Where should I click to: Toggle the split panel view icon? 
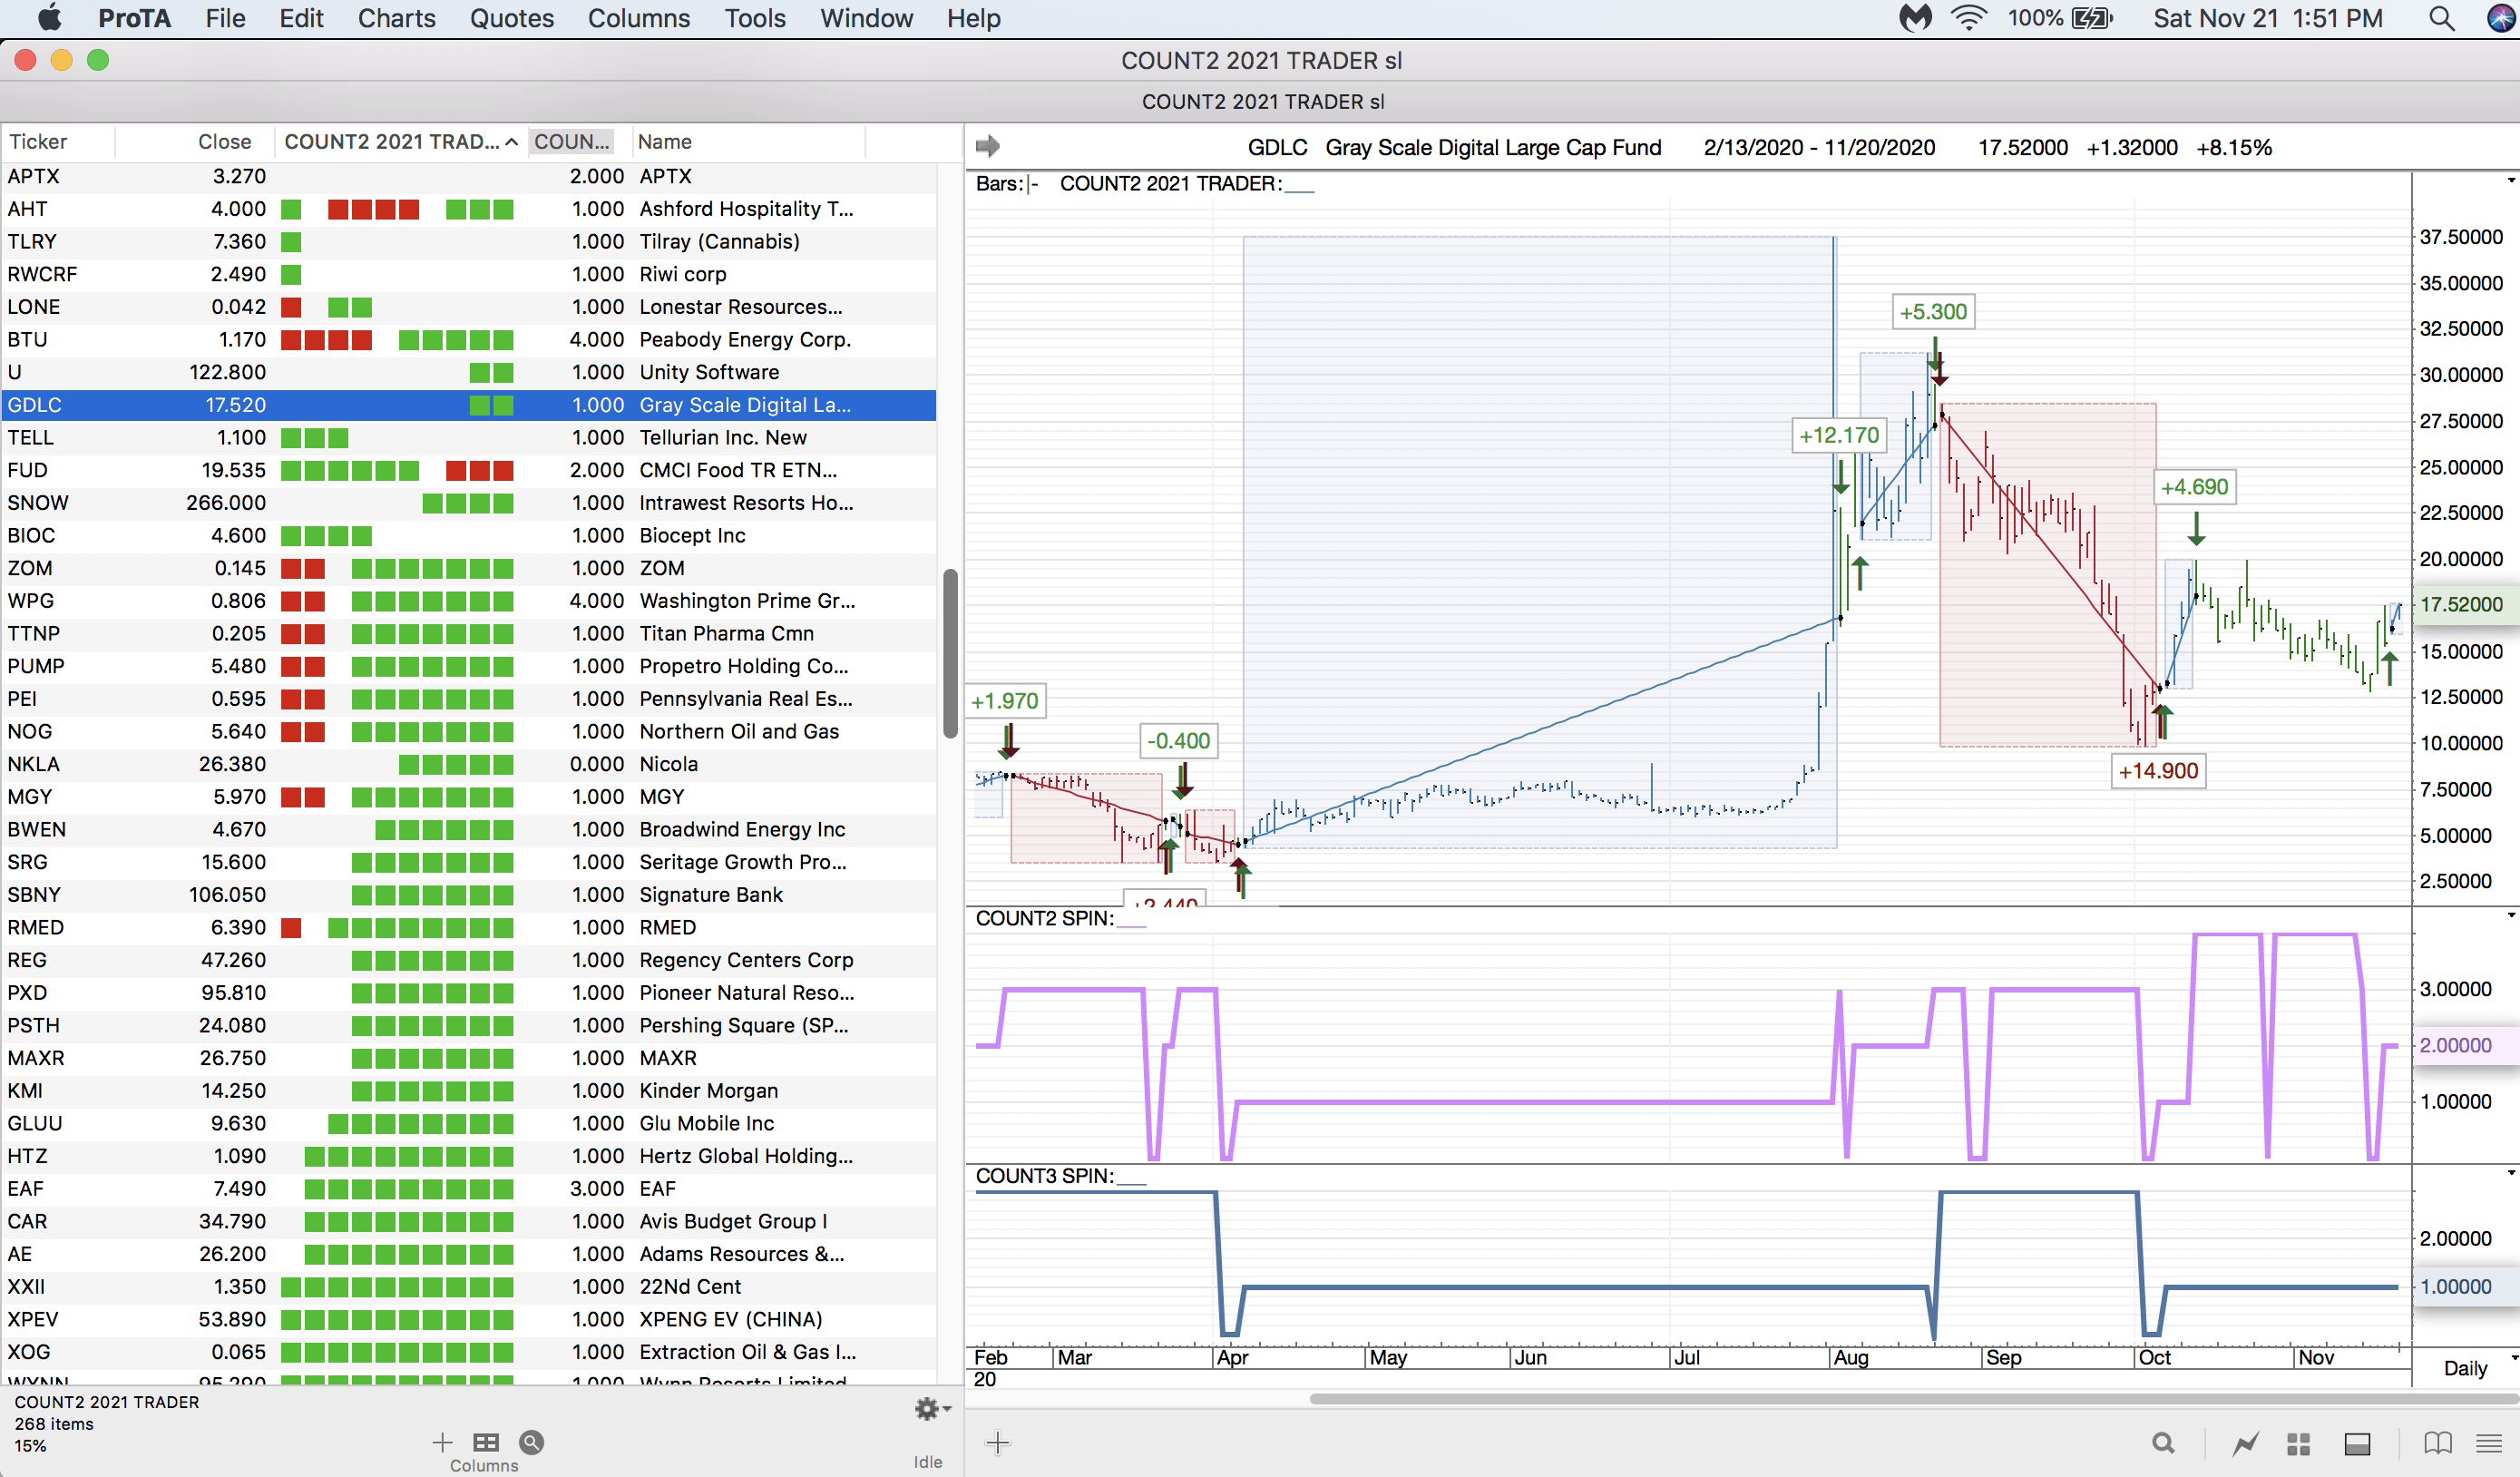pos(2357,1443)
